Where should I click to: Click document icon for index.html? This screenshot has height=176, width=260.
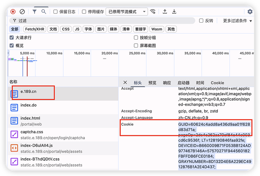pyautogui.click(x=14, y=121)
